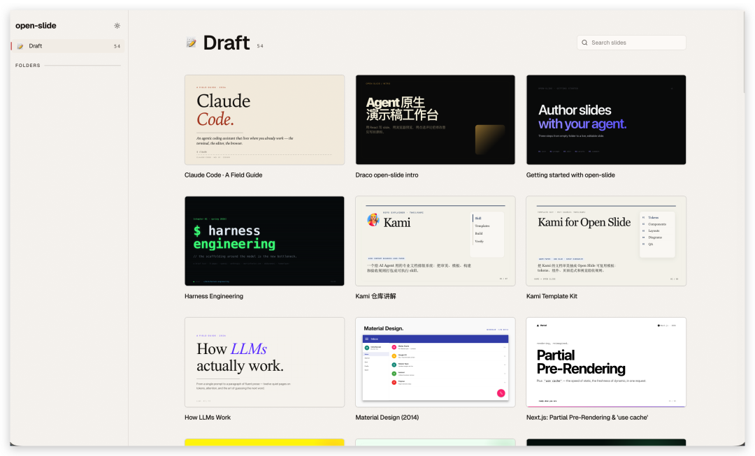Open the Partial Pre-Rendering thumbnail
This screenshot has width=755, height=456.
tap(605, 362)
